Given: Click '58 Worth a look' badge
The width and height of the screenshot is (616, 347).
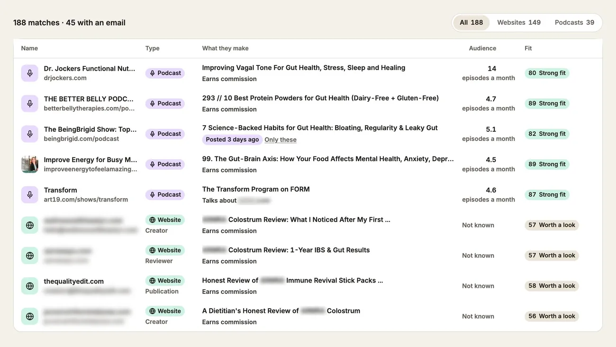Looking at the screenshot, I should 552,286.
